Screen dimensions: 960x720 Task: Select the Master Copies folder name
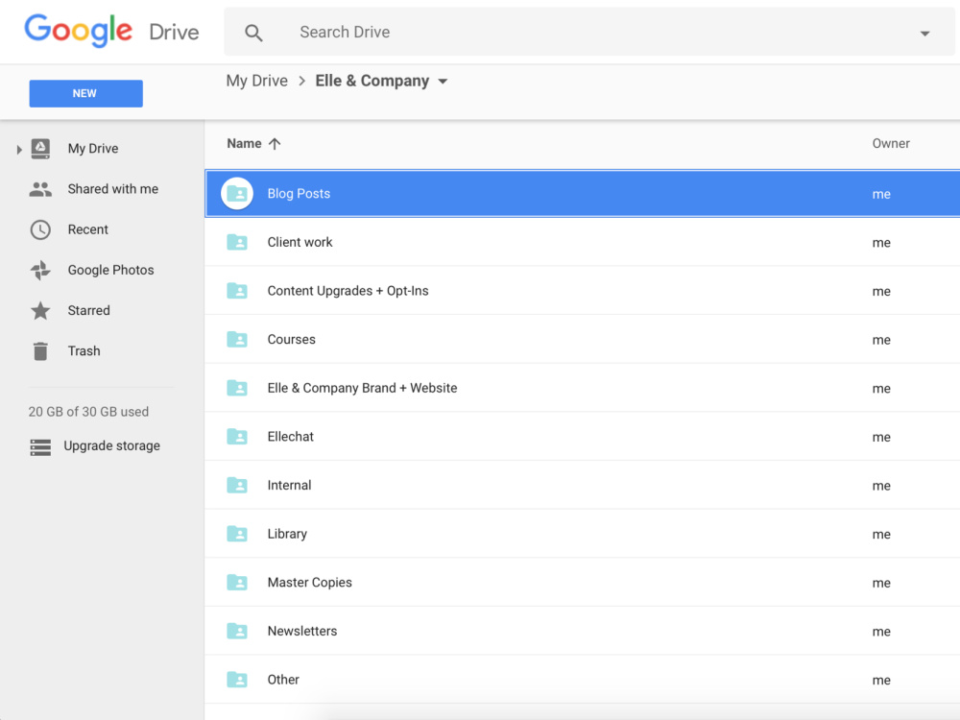[310, 583]
